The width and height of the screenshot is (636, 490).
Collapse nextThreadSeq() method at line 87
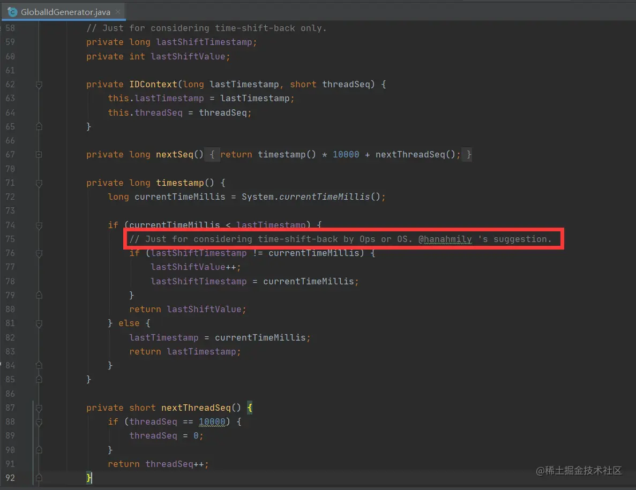click(x=39, y=408)
